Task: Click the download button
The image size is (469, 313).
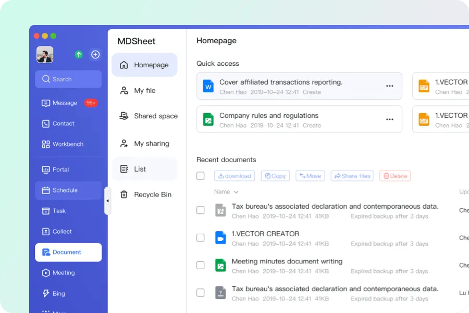Action: [x=234, y=176]
